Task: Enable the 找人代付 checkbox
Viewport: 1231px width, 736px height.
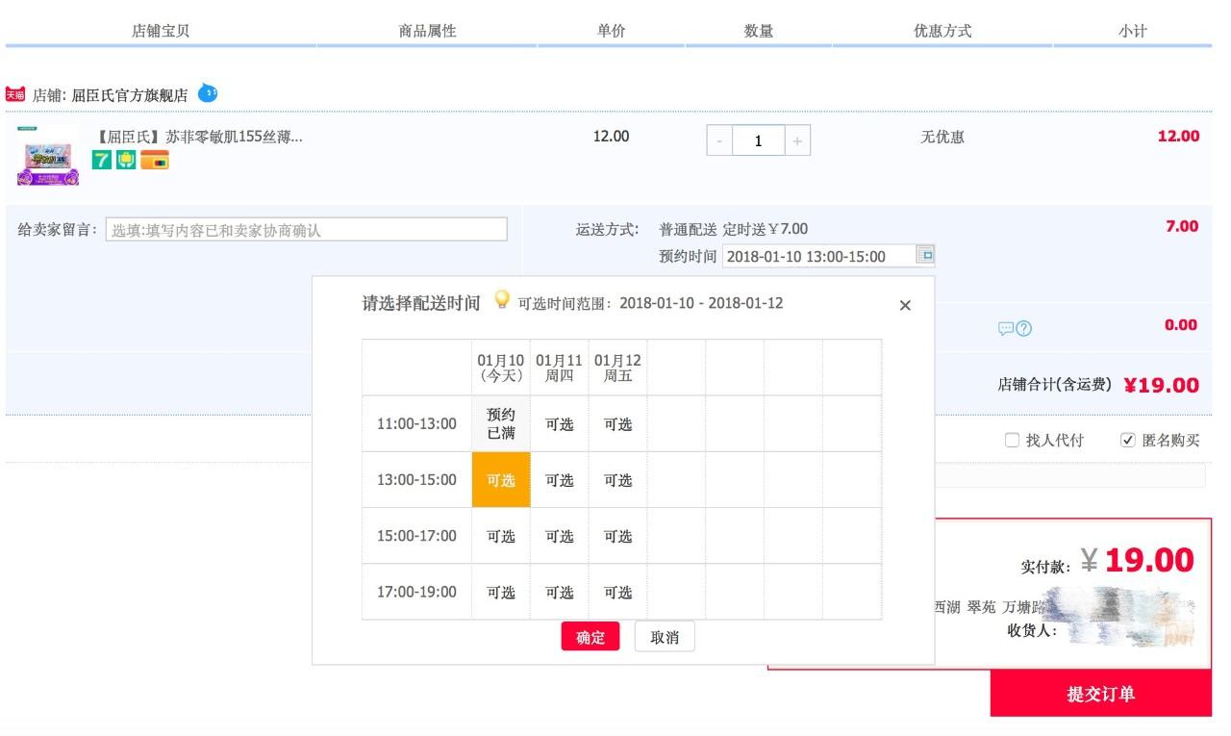Action: [1012, 440]
